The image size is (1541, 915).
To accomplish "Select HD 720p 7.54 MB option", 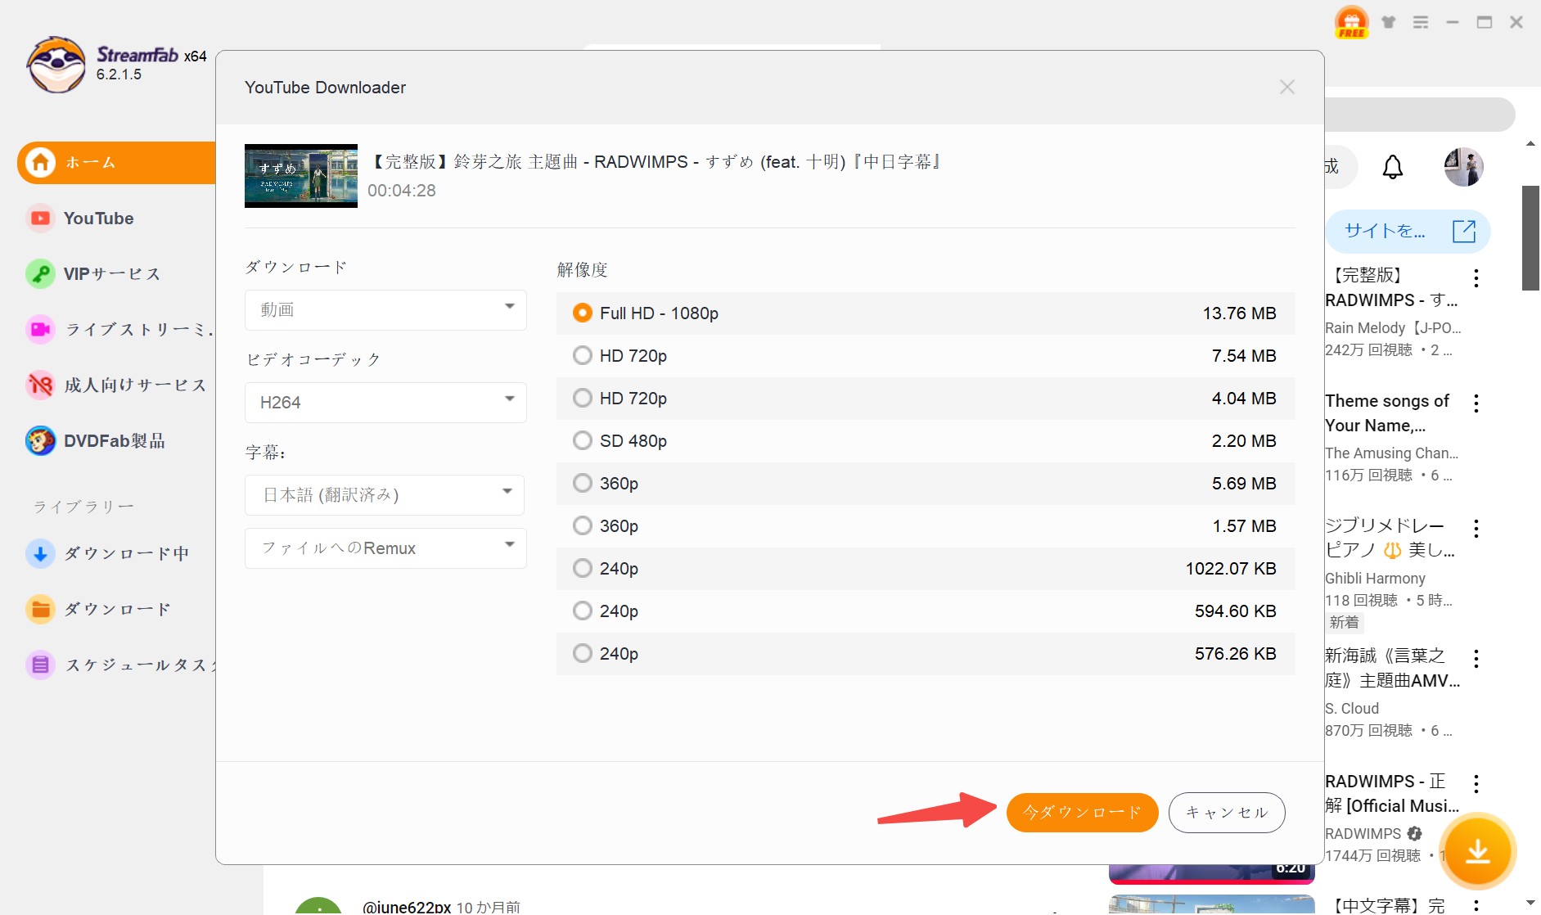I will (926, 356).
